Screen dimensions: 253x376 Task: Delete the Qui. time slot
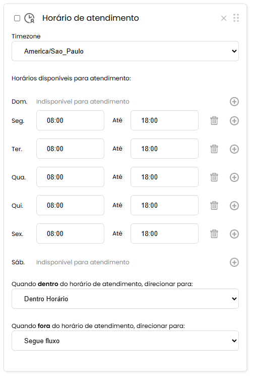[x=214, y=205]
